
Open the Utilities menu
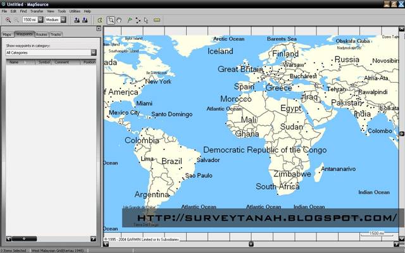pos(75,11)
